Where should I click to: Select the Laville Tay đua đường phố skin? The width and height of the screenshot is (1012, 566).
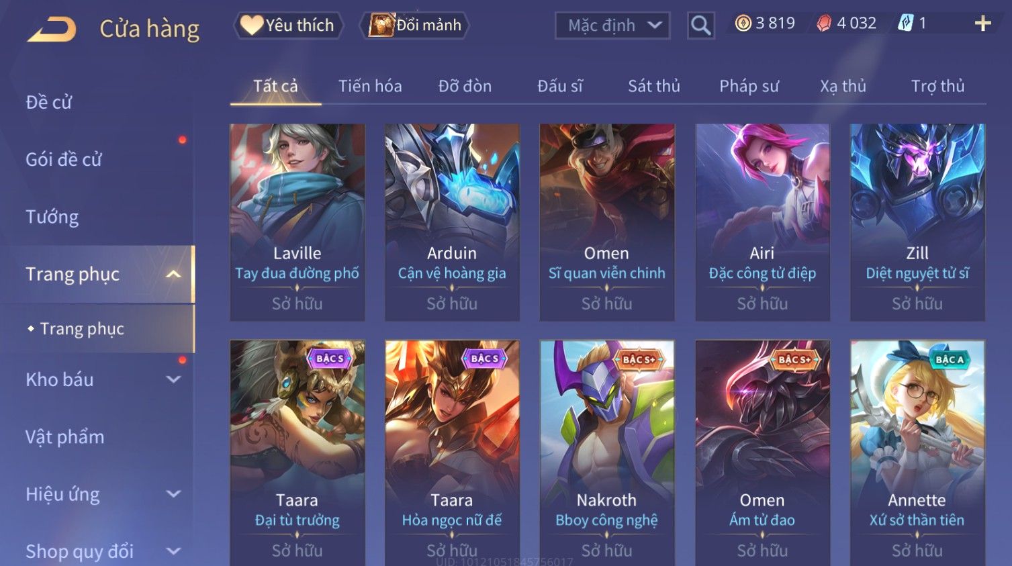[x=297, y=222]
